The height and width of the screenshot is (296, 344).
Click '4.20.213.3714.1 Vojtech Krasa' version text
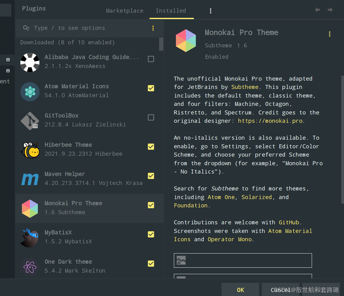[x=94, y=183]
